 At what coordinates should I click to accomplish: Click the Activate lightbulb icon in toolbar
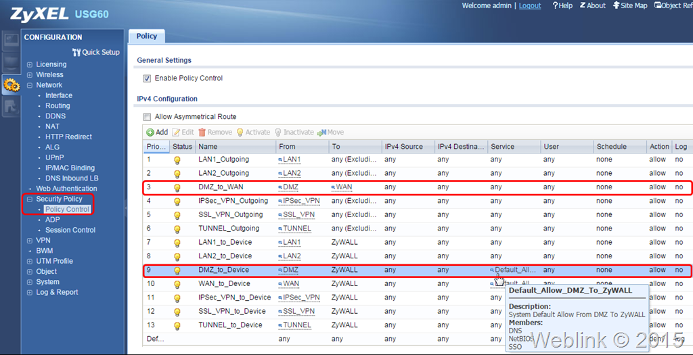(240, 132)
